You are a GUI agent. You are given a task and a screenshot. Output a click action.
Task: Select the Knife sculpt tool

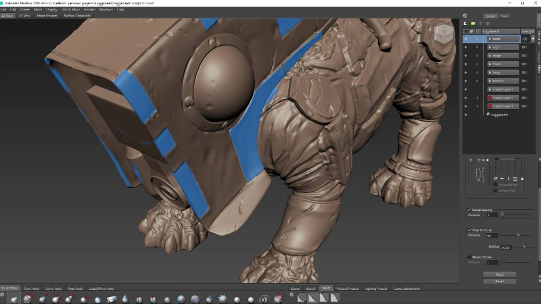[x=195, y=299]
